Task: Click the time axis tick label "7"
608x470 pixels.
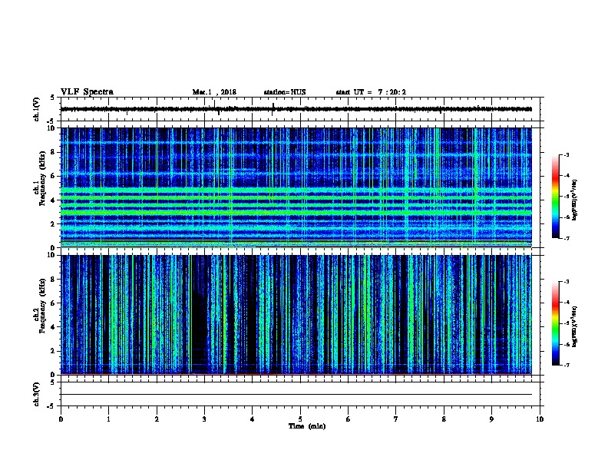Action: click(x=396, y=419)
